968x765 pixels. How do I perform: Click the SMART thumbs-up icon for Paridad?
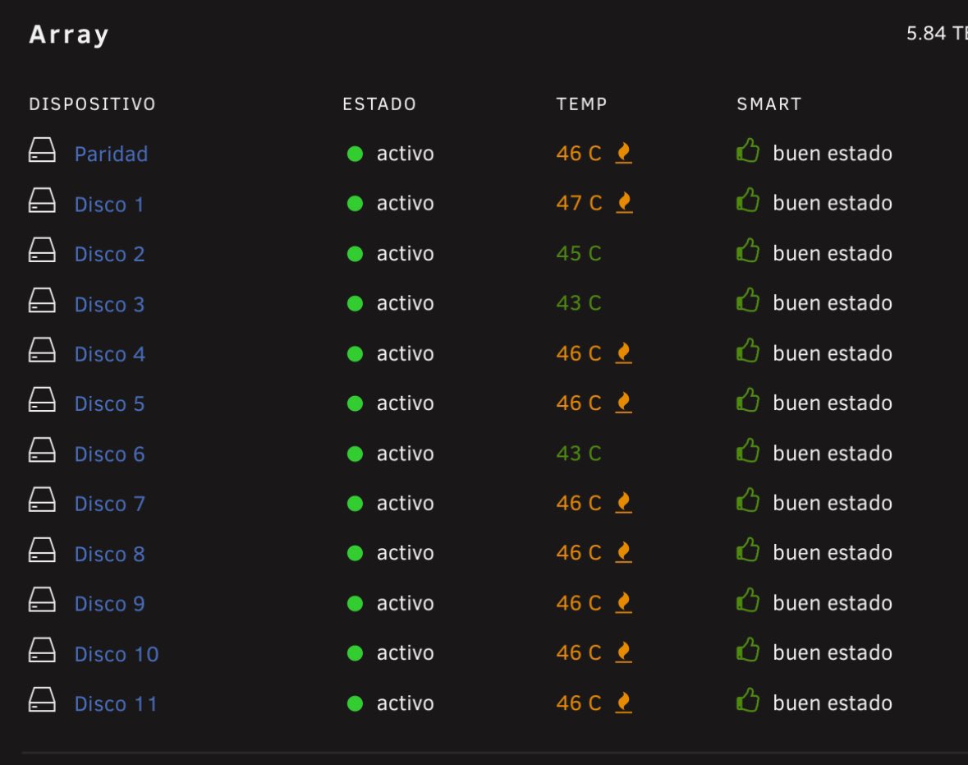(x=748, y=150)
